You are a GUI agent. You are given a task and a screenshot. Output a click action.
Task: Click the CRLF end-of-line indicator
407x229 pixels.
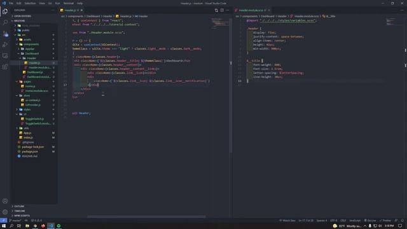point(343,221)
